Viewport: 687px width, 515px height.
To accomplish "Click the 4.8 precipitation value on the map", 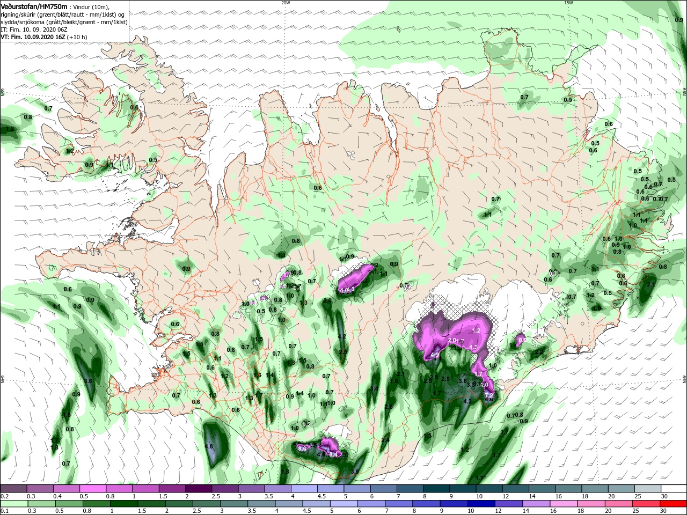I will 209,446.
